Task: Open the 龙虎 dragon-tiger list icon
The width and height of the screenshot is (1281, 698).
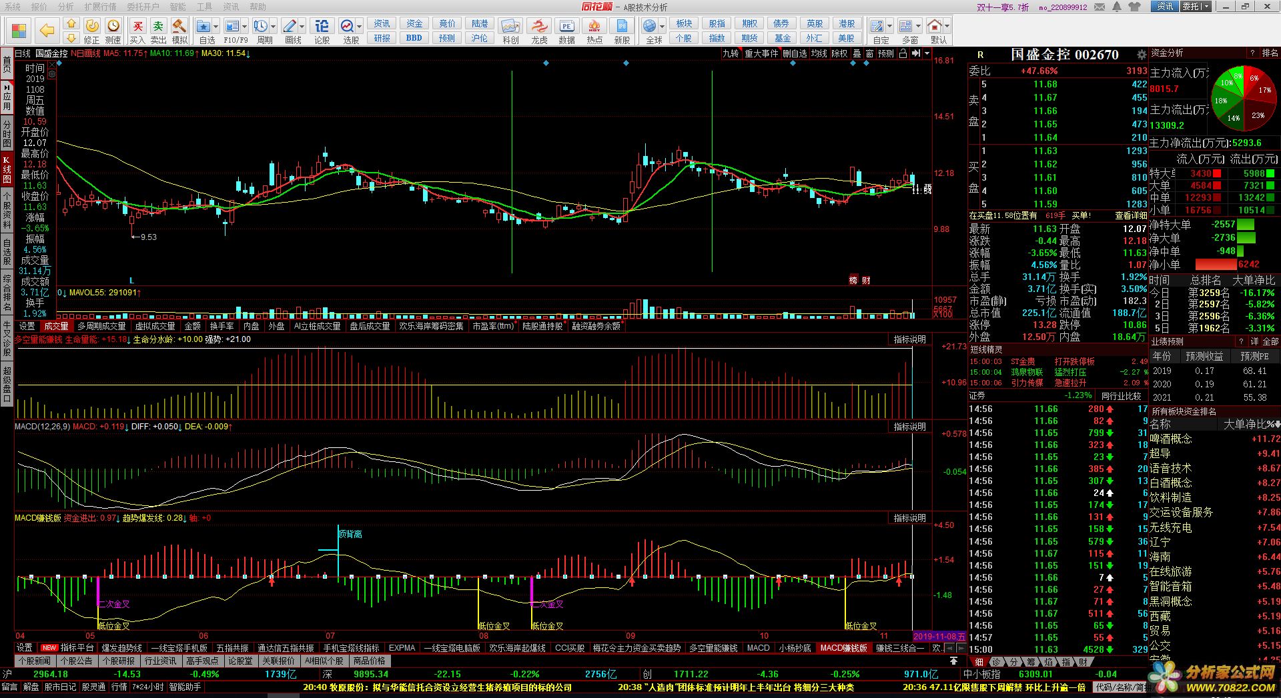Action: pos(539,30)
